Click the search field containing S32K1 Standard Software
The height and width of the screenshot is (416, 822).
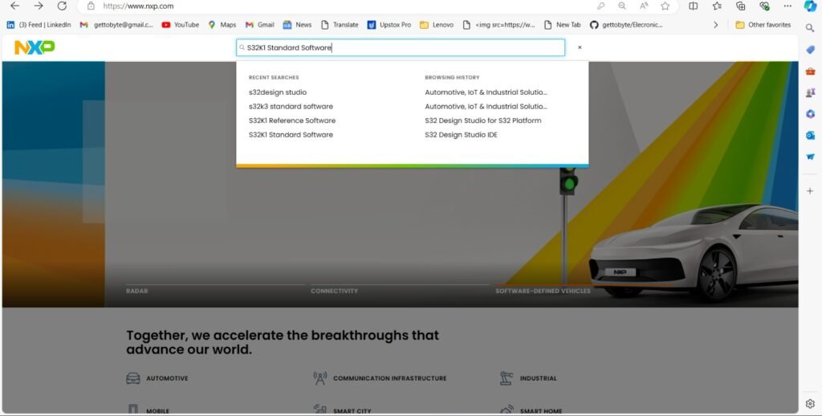click(x=401, y=47)
